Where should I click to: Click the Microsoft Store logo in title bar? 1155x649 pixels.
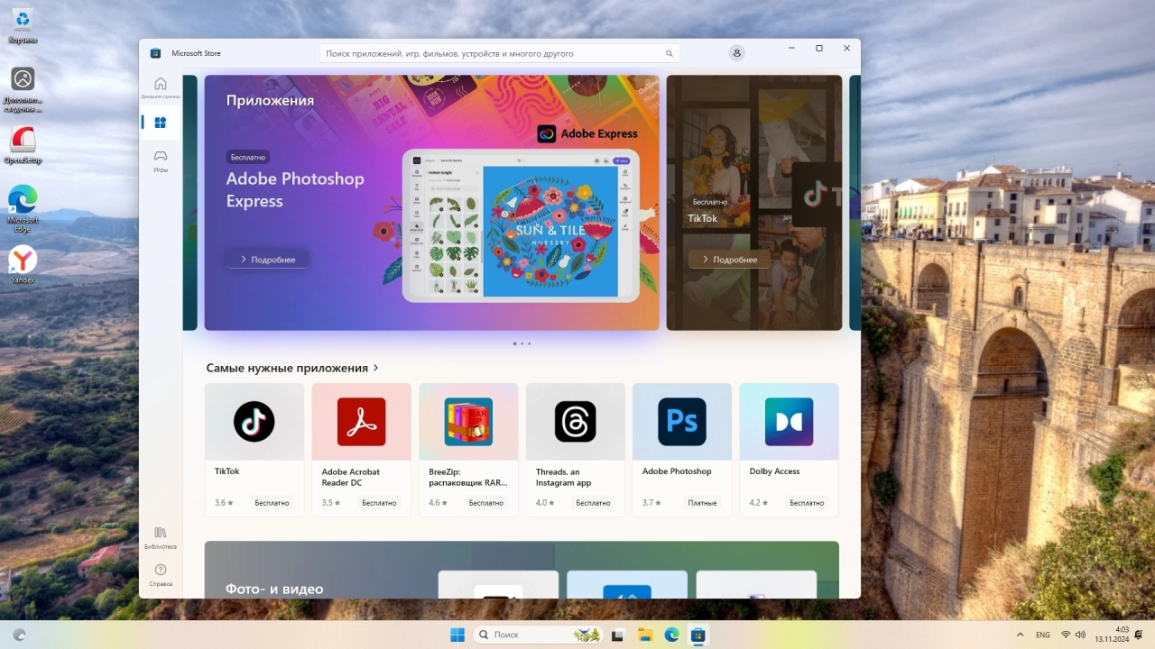pyautogui.click(x=155, y=53)
